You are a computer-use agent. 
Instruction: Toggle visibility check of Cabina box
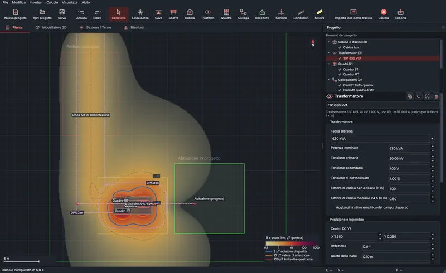point(340,47)
